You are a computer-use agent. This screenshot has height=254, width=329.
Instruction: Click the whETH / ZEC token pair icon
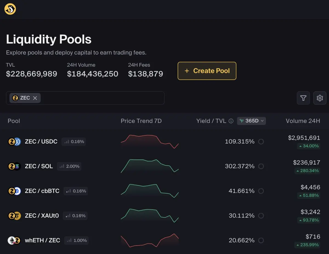(14, 240)
